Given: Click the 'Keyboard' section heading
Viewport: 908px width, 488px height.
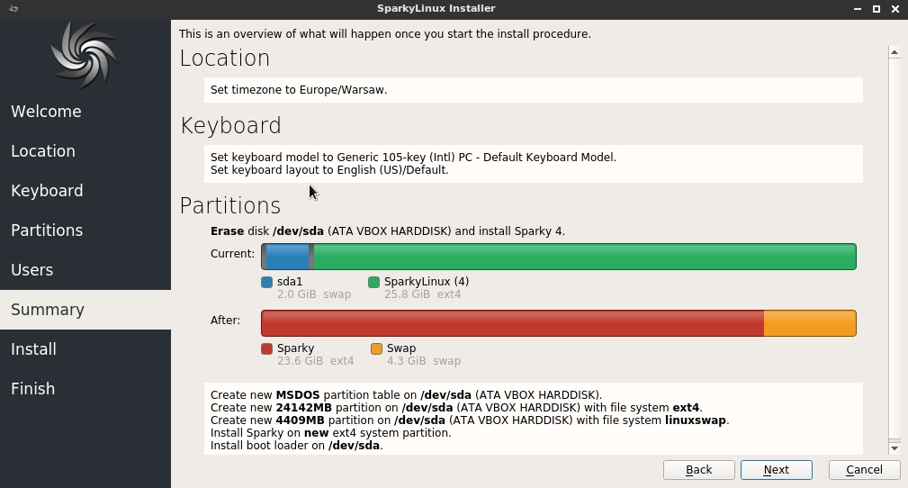Looking at the screenshot, I should coord(231,126).
